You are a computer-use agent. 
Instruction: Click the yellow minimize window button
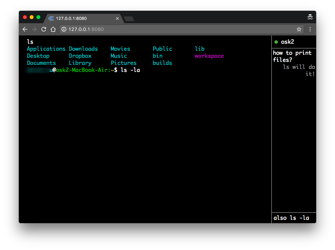tap(32, 17)
